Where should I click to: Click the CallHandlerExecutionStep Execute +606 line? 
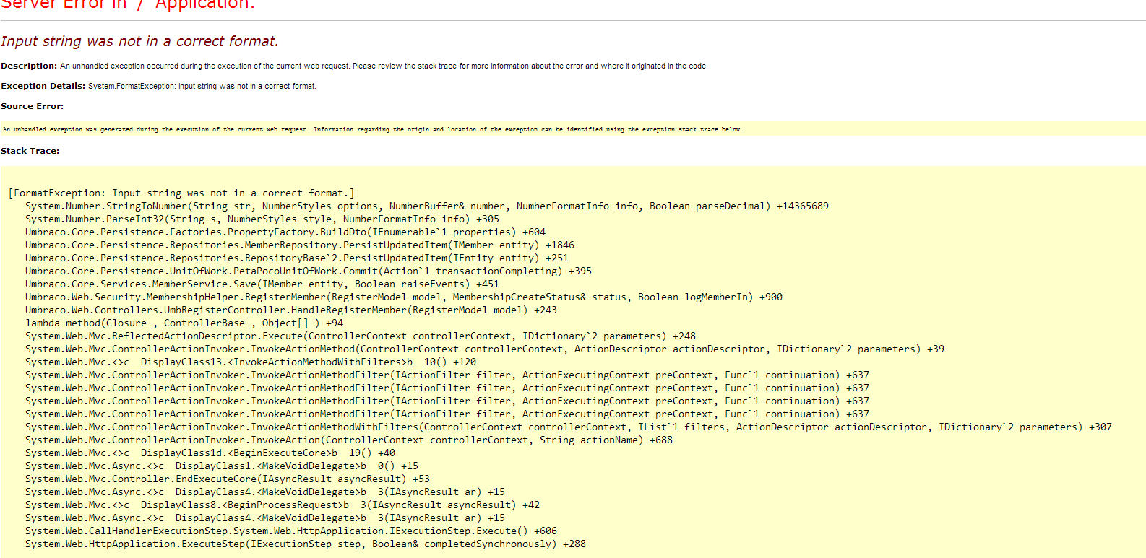291,531
